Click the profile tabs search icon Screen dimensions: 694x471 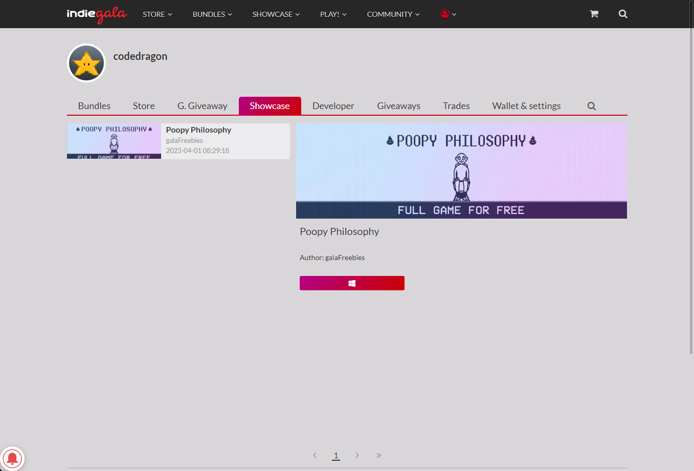(592, 106)
